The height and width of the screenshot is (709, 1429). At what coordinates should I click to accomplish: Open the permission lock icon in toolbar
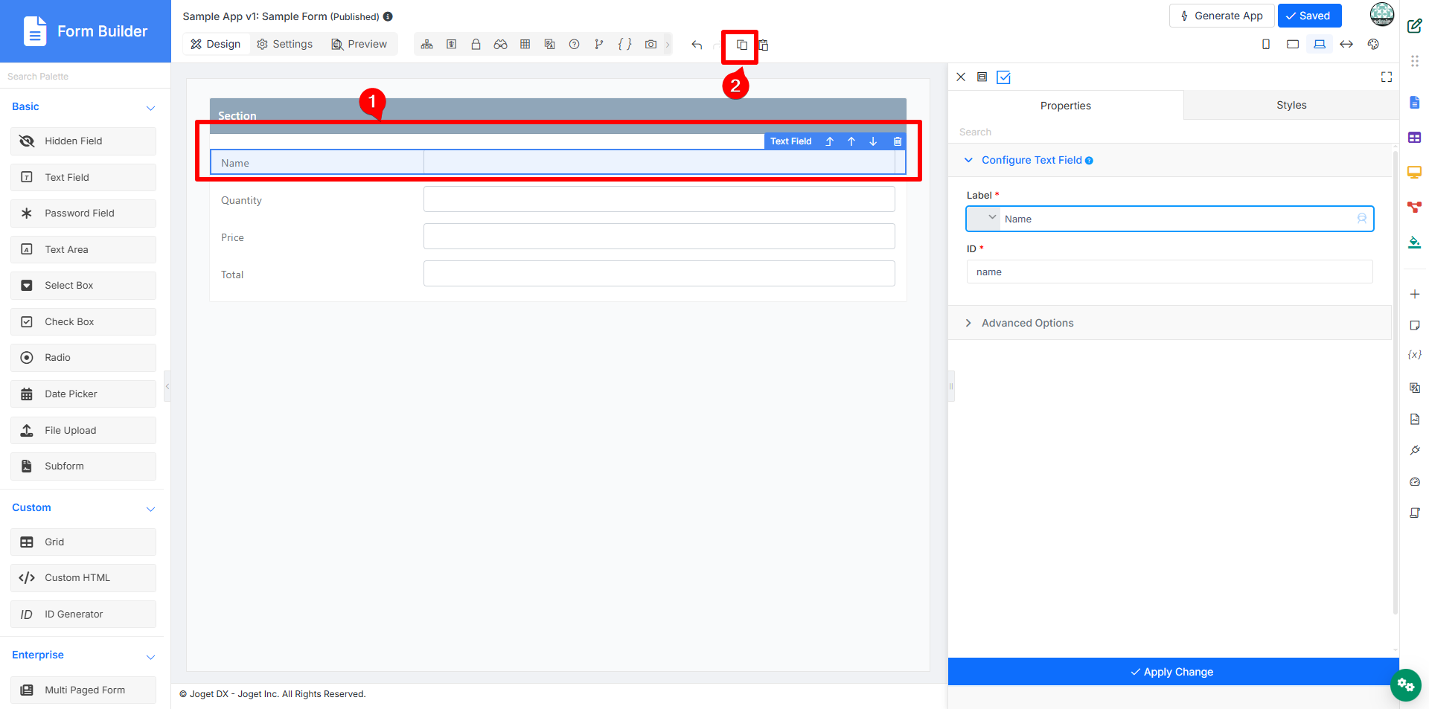[x=476, y=45]
